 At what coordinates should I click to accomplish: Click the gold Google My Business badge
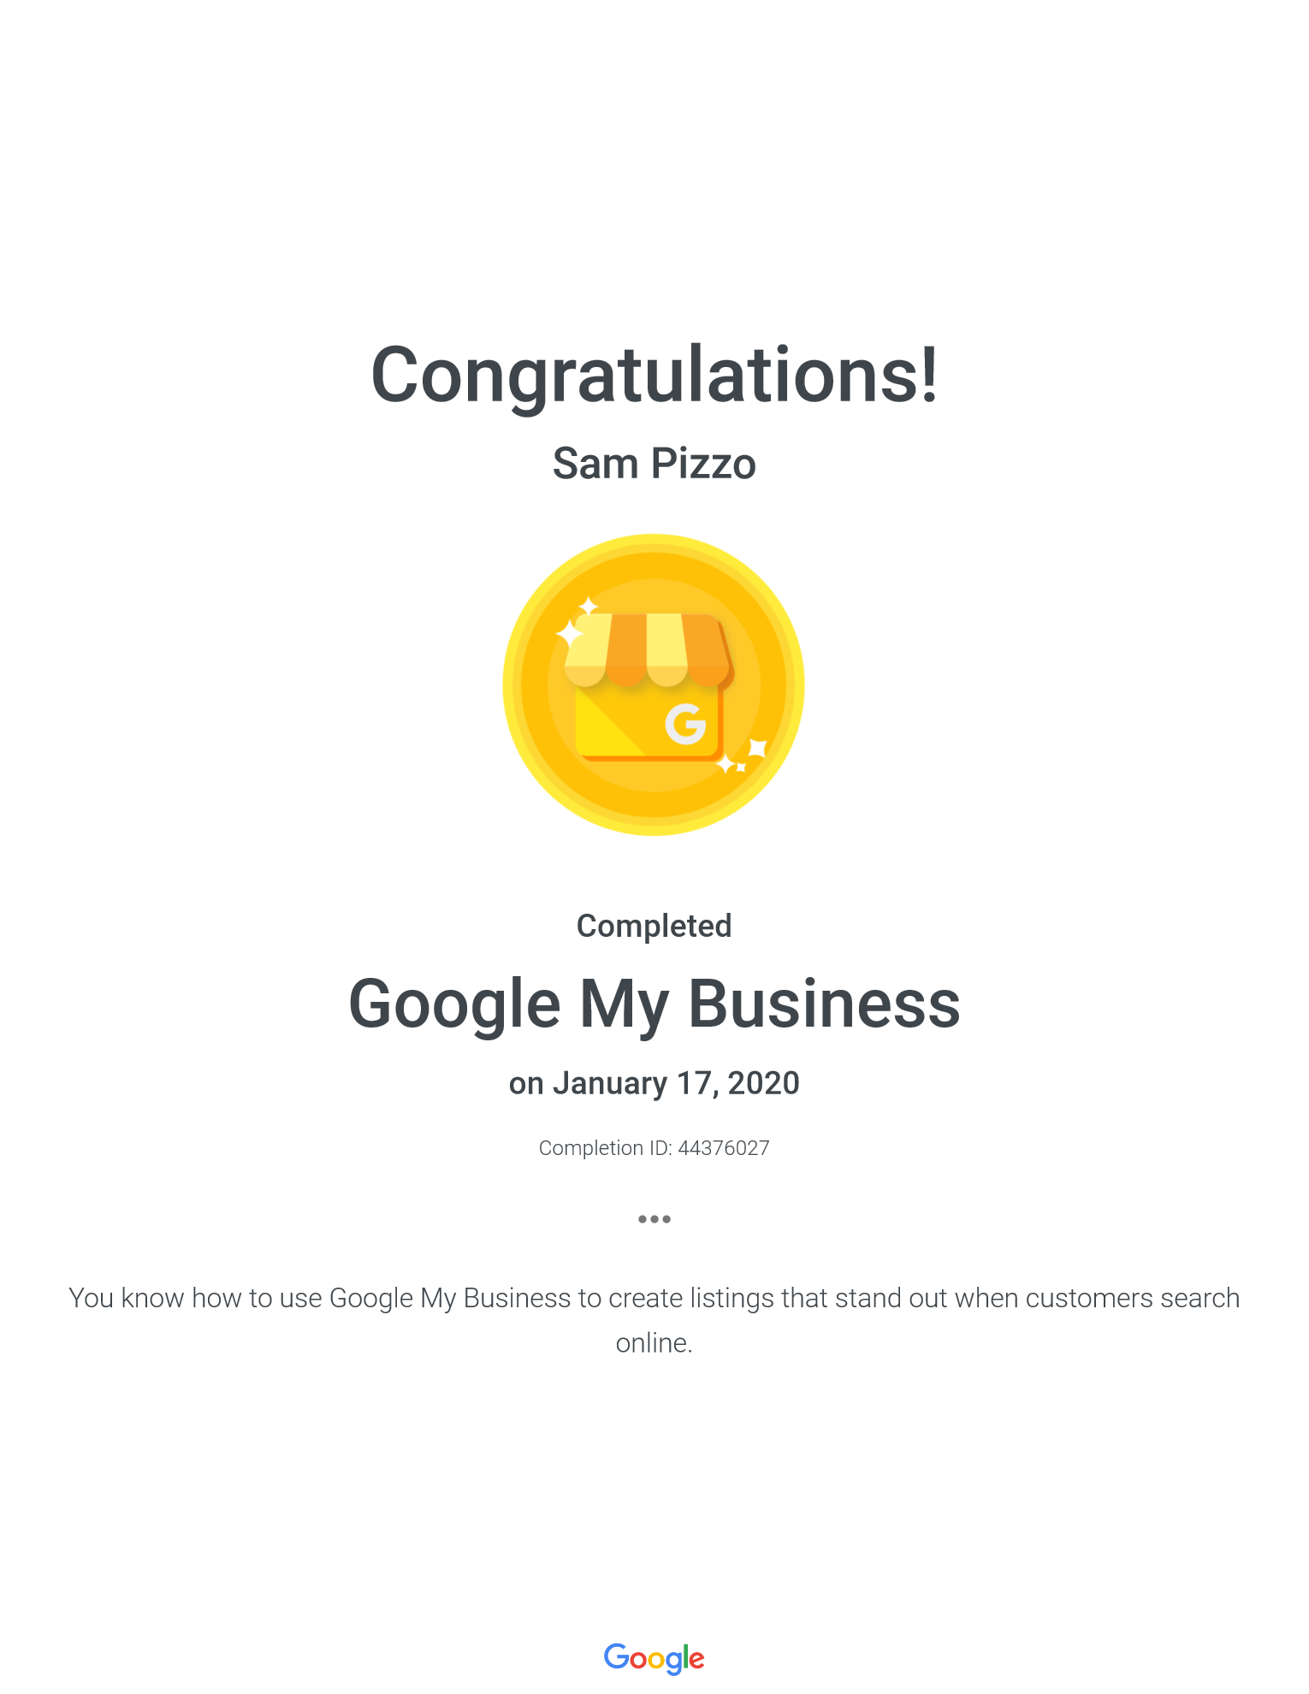[654, 684]
